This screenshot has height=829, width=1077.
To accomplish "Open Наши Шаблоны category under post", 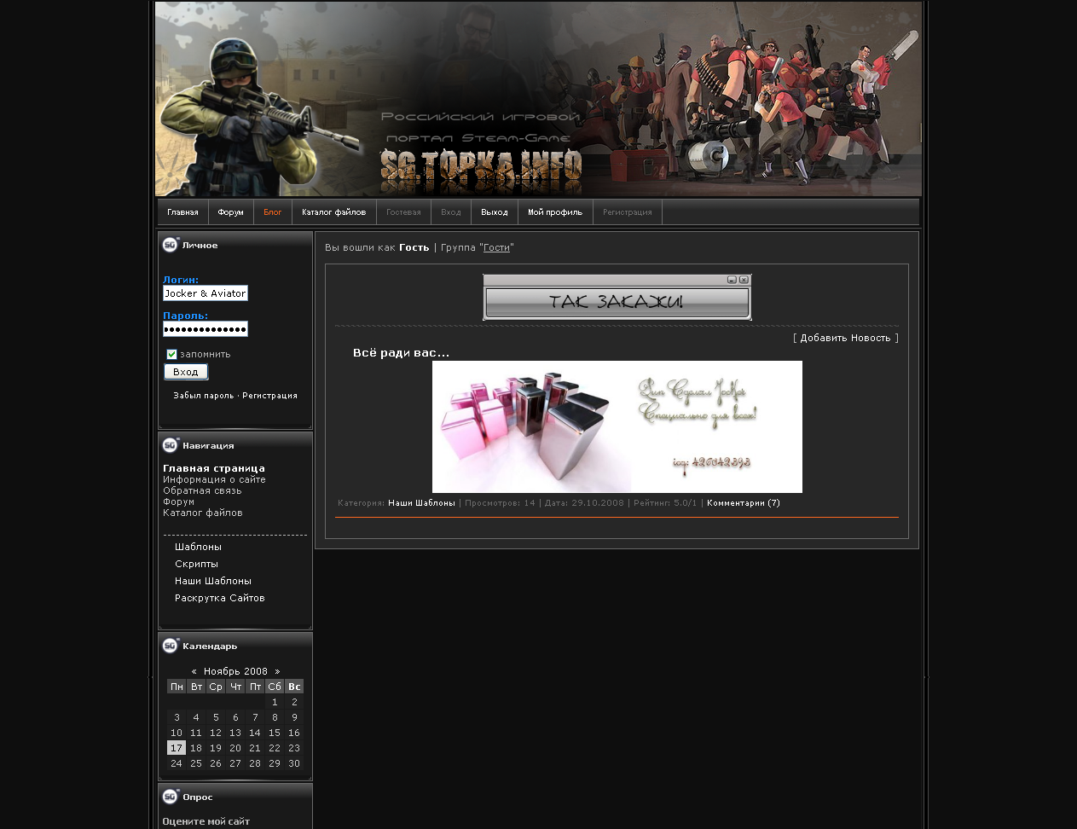I will (421, 503).
